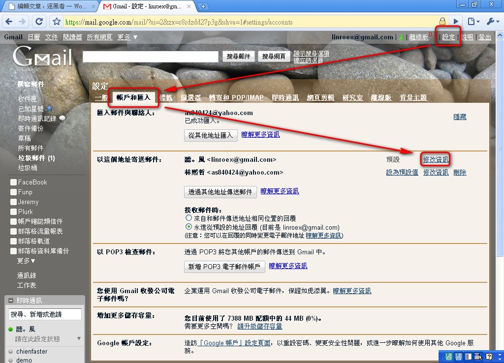Click the 透過其他地址傳送郵件 button
The height and width of the screenshot is (363, 504).
coord(220,192)
